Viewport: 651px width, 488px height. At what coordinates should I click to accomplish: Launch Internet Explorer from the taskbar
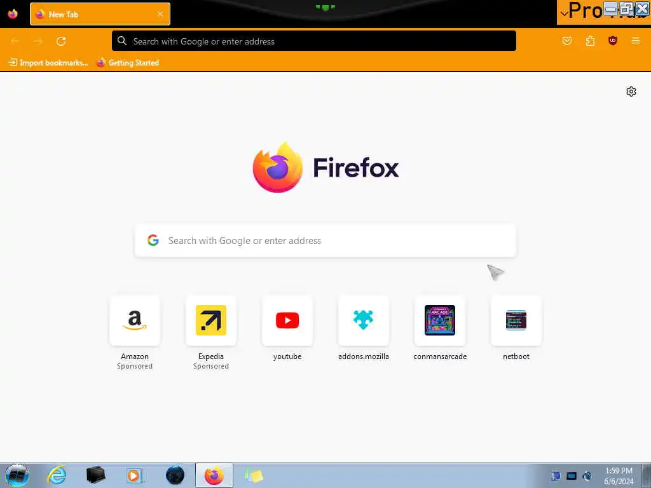57,475
